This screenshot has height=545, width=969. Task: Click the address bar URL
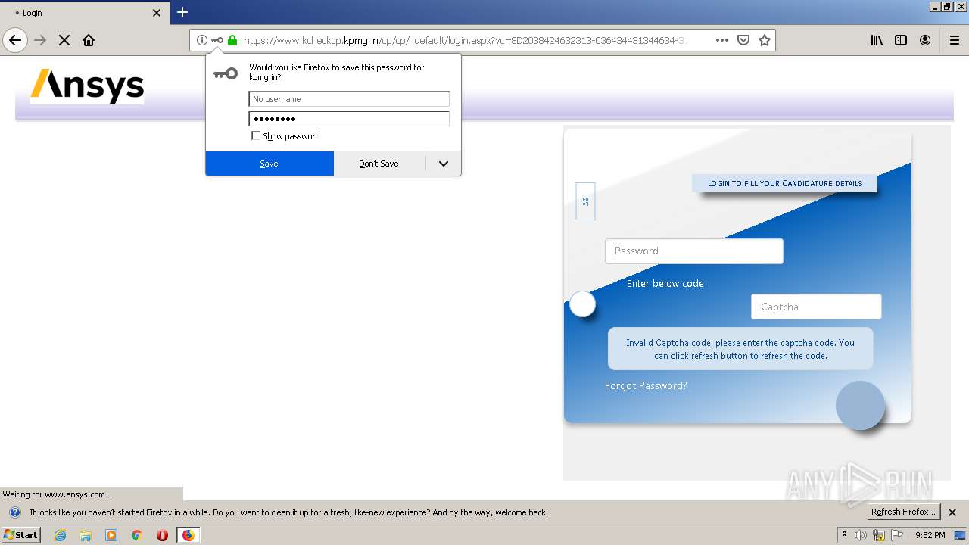pos(465,40)
